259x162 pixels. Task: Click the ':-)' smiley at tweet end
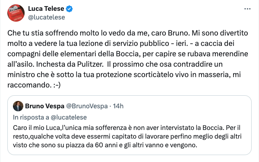tap(57, 85)
